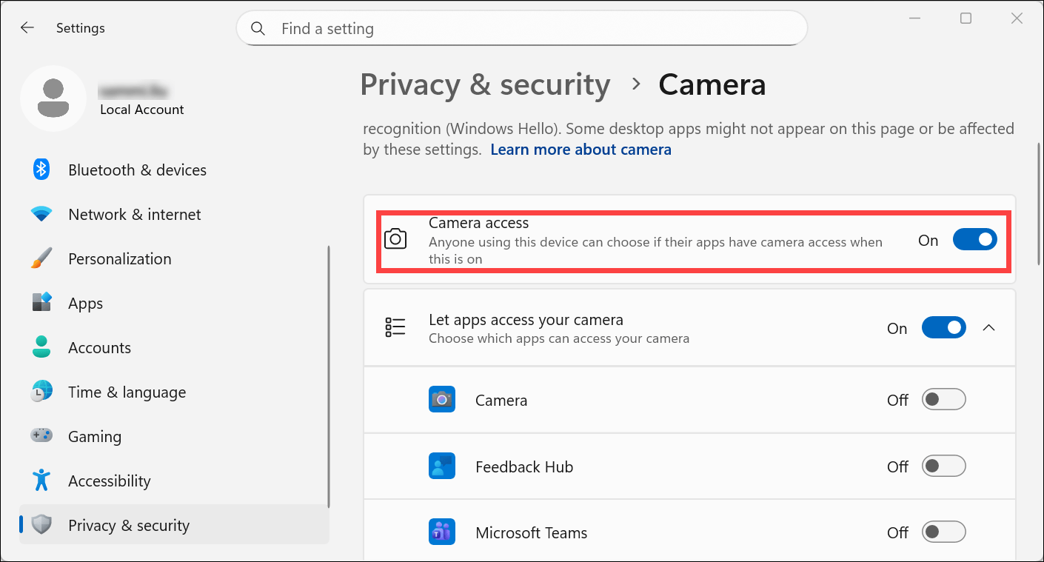This screenshot has width=1044, height=562.
Task: Click the Gaming controller icon
Action: (x=41, y=436)
